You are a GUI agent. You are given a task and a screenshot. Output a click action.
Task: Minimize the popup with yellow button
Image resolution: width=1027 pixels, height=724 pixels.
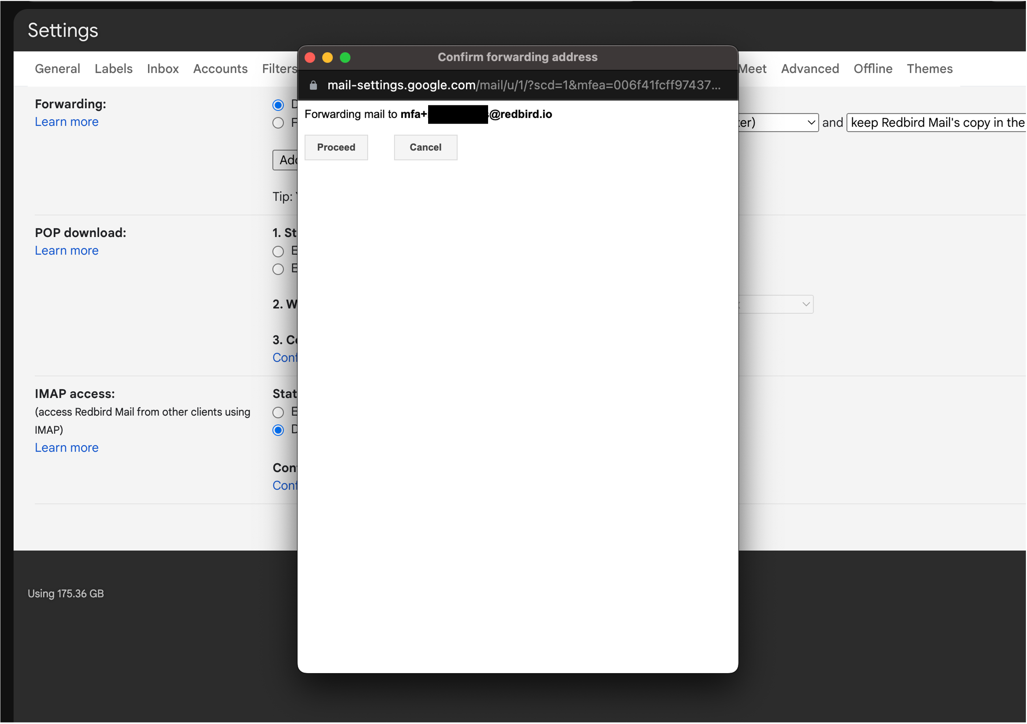(x=328, y=57)
